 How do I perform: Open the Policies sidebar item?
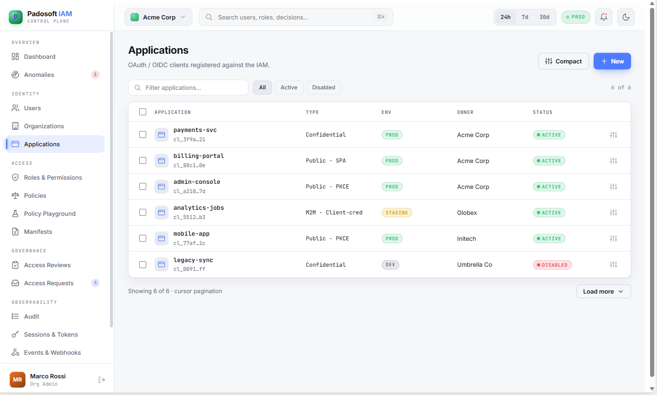(x=55, y=195)
